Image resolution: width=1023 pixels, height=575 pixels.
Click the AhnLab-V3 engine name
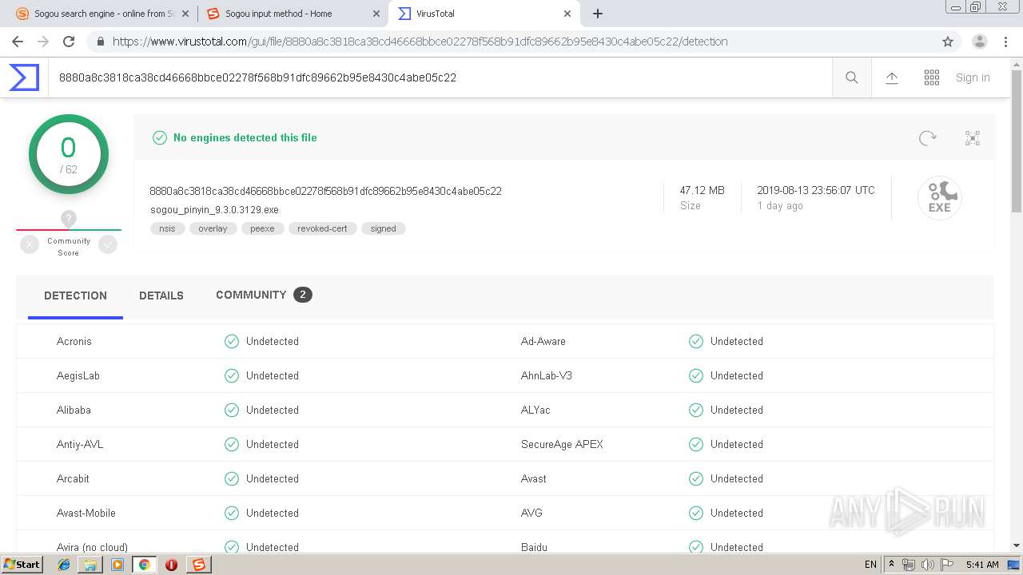click(547, 375)
